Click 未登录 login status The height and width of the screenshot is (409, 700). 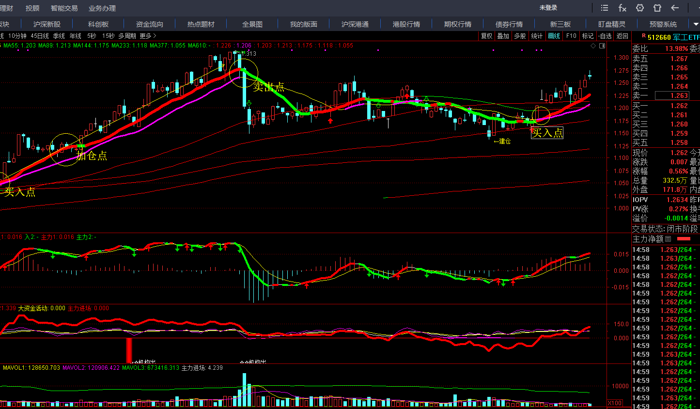pyautogui.click(x=548, y=8)
